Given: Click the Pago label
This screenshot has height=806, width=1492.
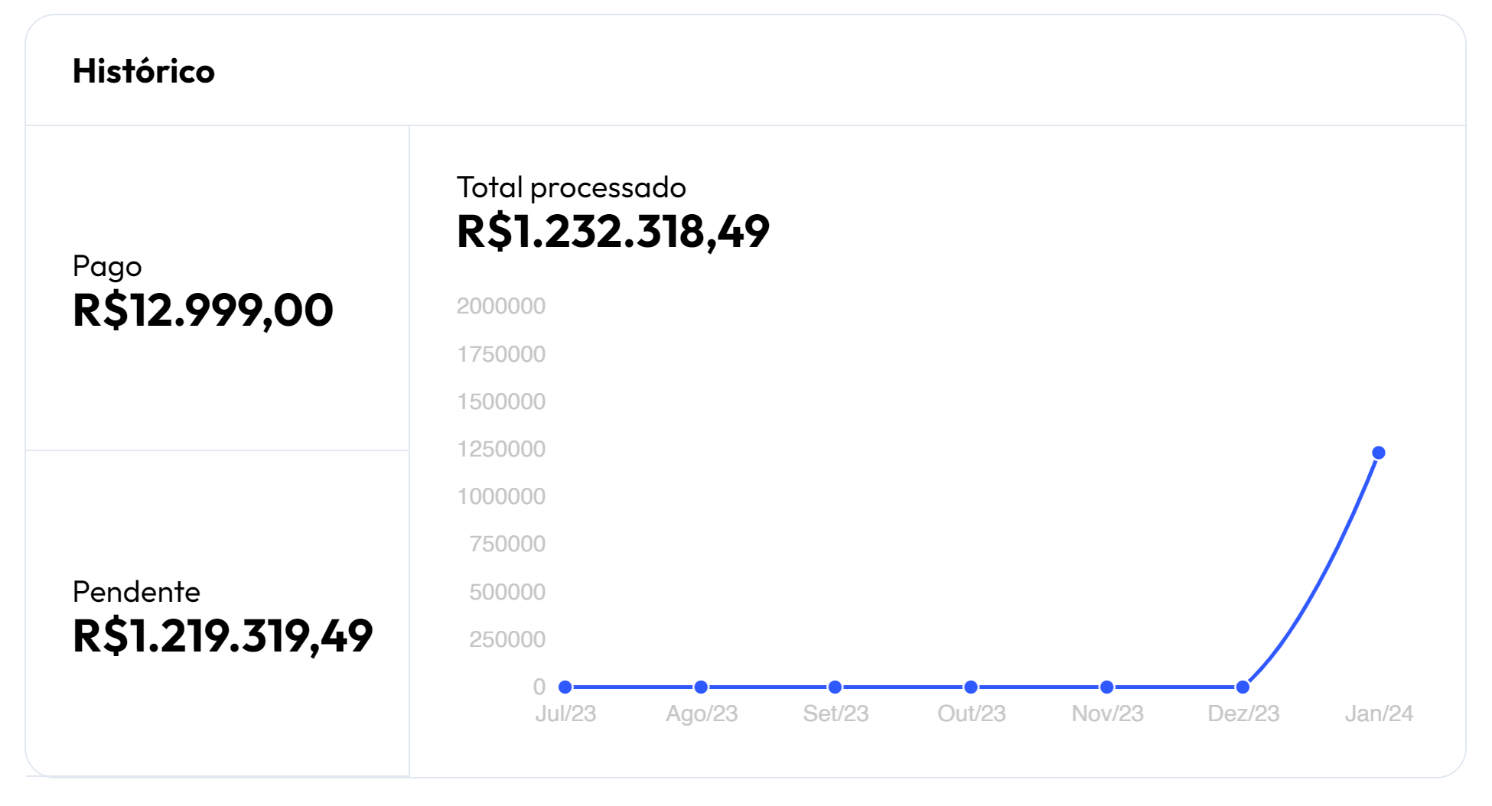Looking at the screenshot, I should click(x=107, y=267).
